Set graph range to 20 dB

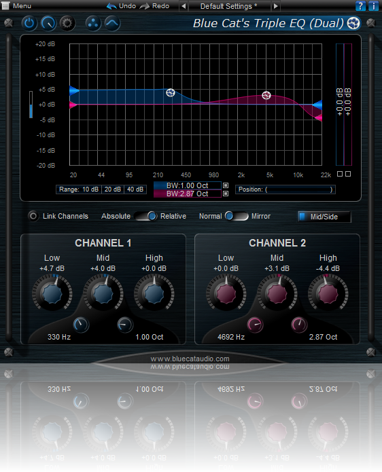point(113,189)
